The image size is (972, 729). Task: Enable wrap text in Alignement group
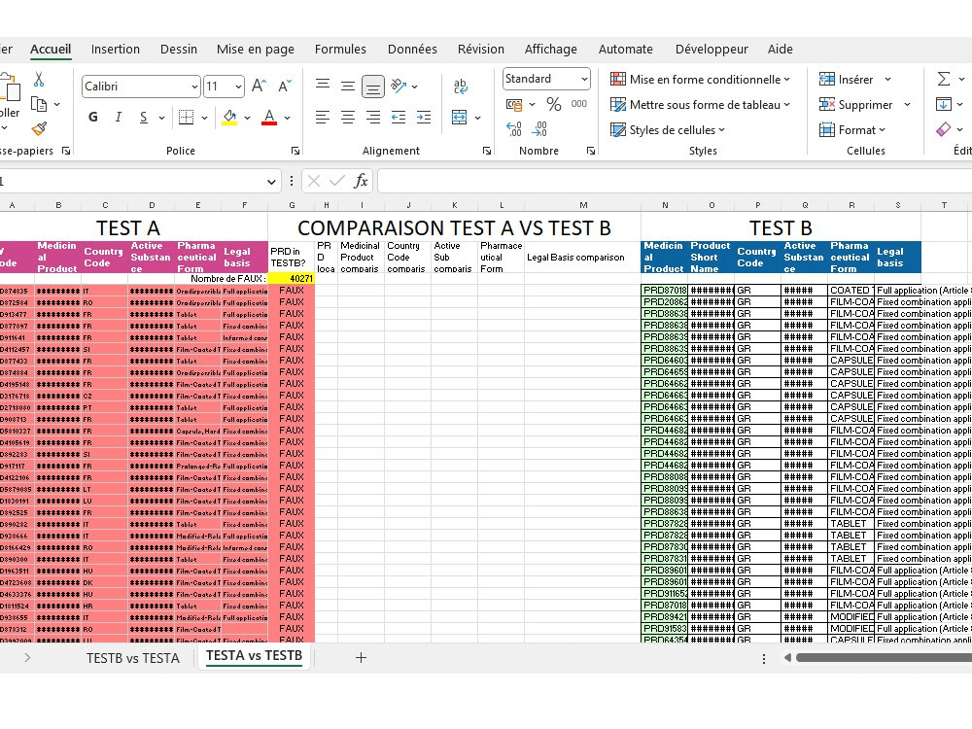click(459, 86)
